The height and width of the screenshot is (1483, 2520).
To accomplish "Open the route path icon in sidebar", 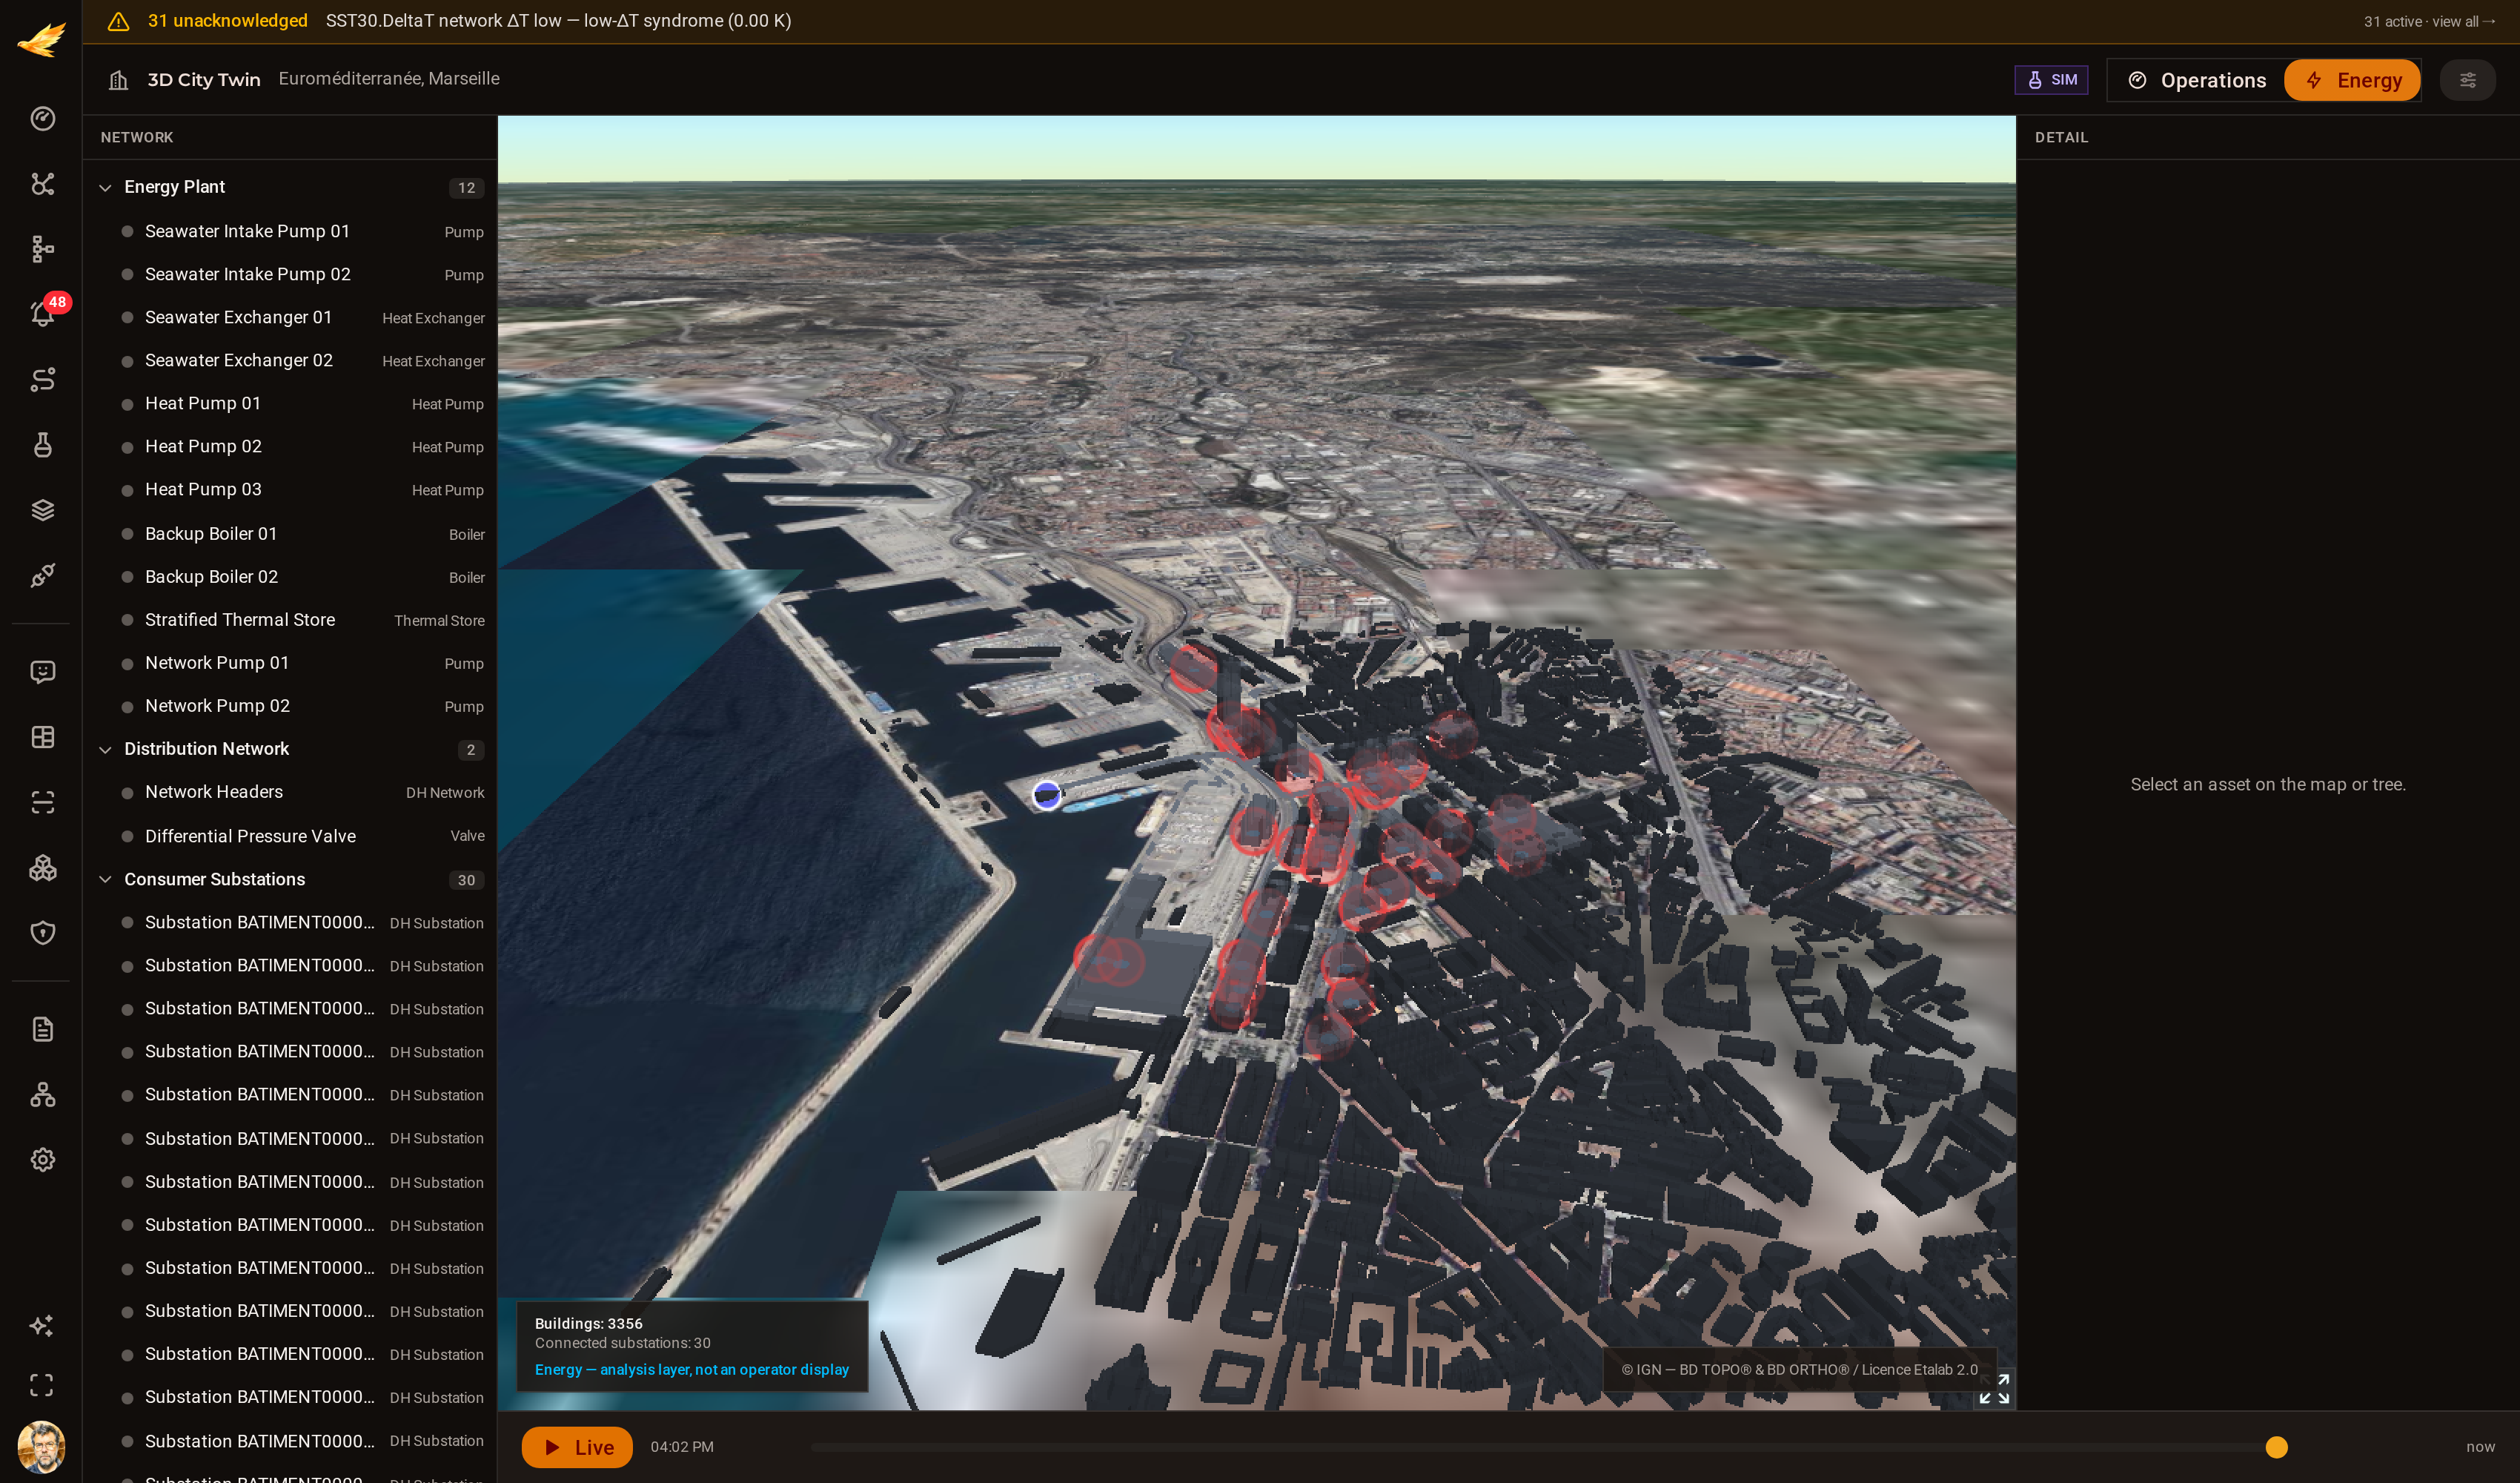I will (x=42, y=379).
